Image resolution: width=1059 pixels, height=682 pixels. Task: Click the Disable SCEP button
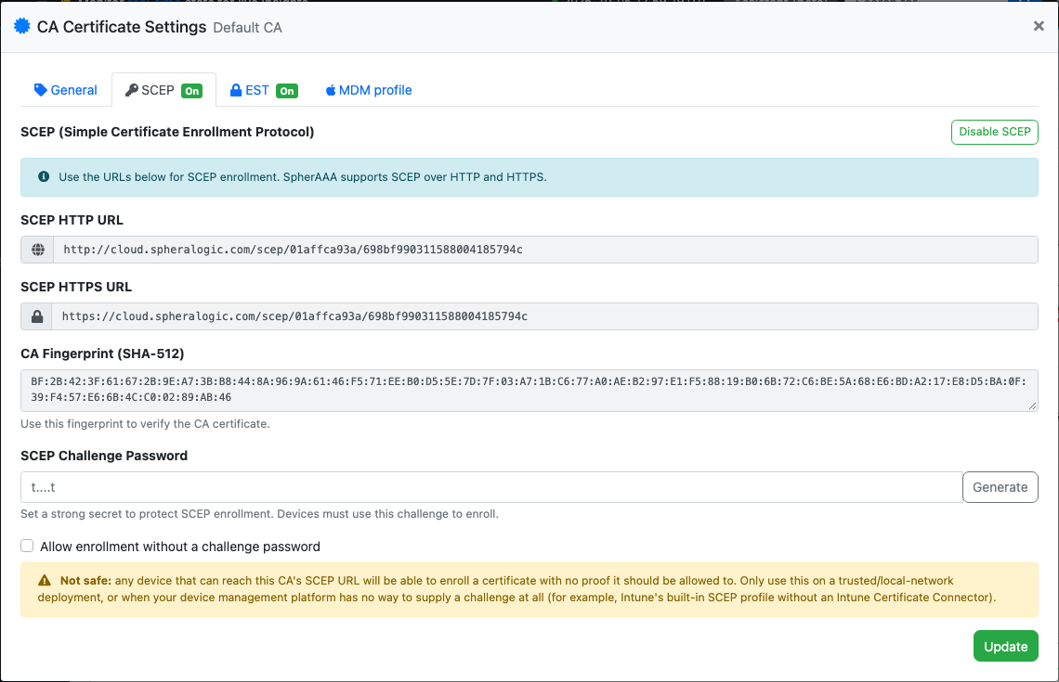994,132
